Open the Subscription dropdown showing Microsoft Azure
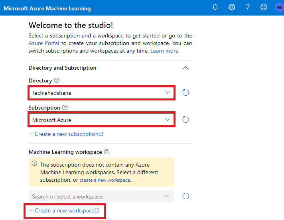 101,120
